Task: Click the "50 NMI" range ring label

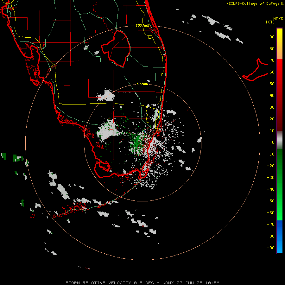Action: (142, 84)
